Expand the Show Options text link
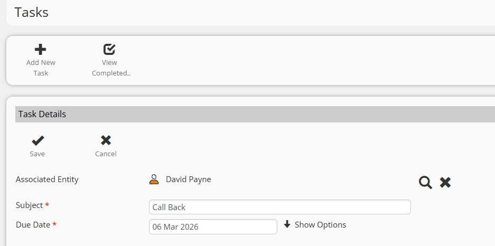495x246 pixels. 320,225
